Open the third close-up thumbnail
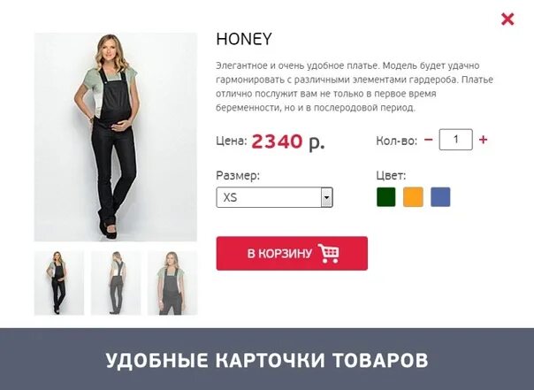Screen dimensions: 534x390 click(172, 283)
